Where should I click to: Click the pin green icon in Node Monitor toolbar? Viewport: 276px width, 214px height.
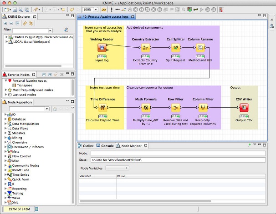point(250,145)
